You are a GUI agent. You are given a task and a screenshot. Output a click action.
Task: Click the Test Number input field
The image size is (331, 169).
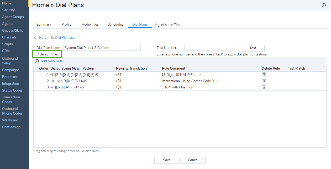click(x=210, y=48)
